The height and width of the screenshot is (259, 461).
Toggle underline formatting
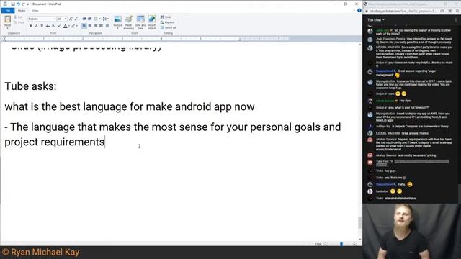42,26
